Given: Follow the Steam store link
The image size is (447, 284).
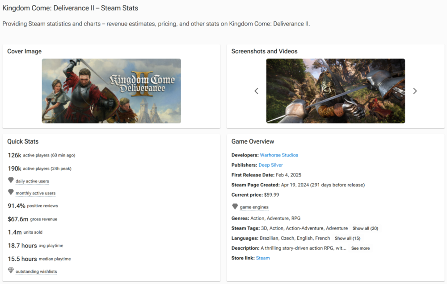Looking at the screenshot, I should click(x=263, y=258).
